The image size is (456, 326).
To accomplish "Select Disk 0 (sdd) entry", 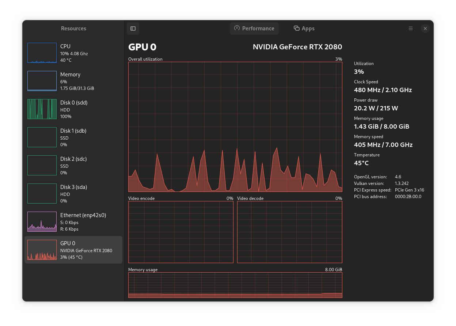I will coord(73,109).
